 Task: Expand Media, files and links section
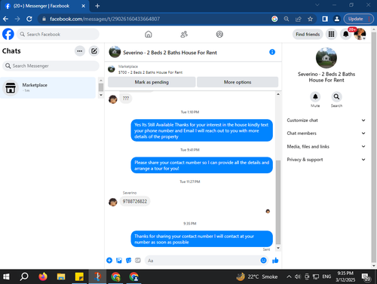(326, 146)
